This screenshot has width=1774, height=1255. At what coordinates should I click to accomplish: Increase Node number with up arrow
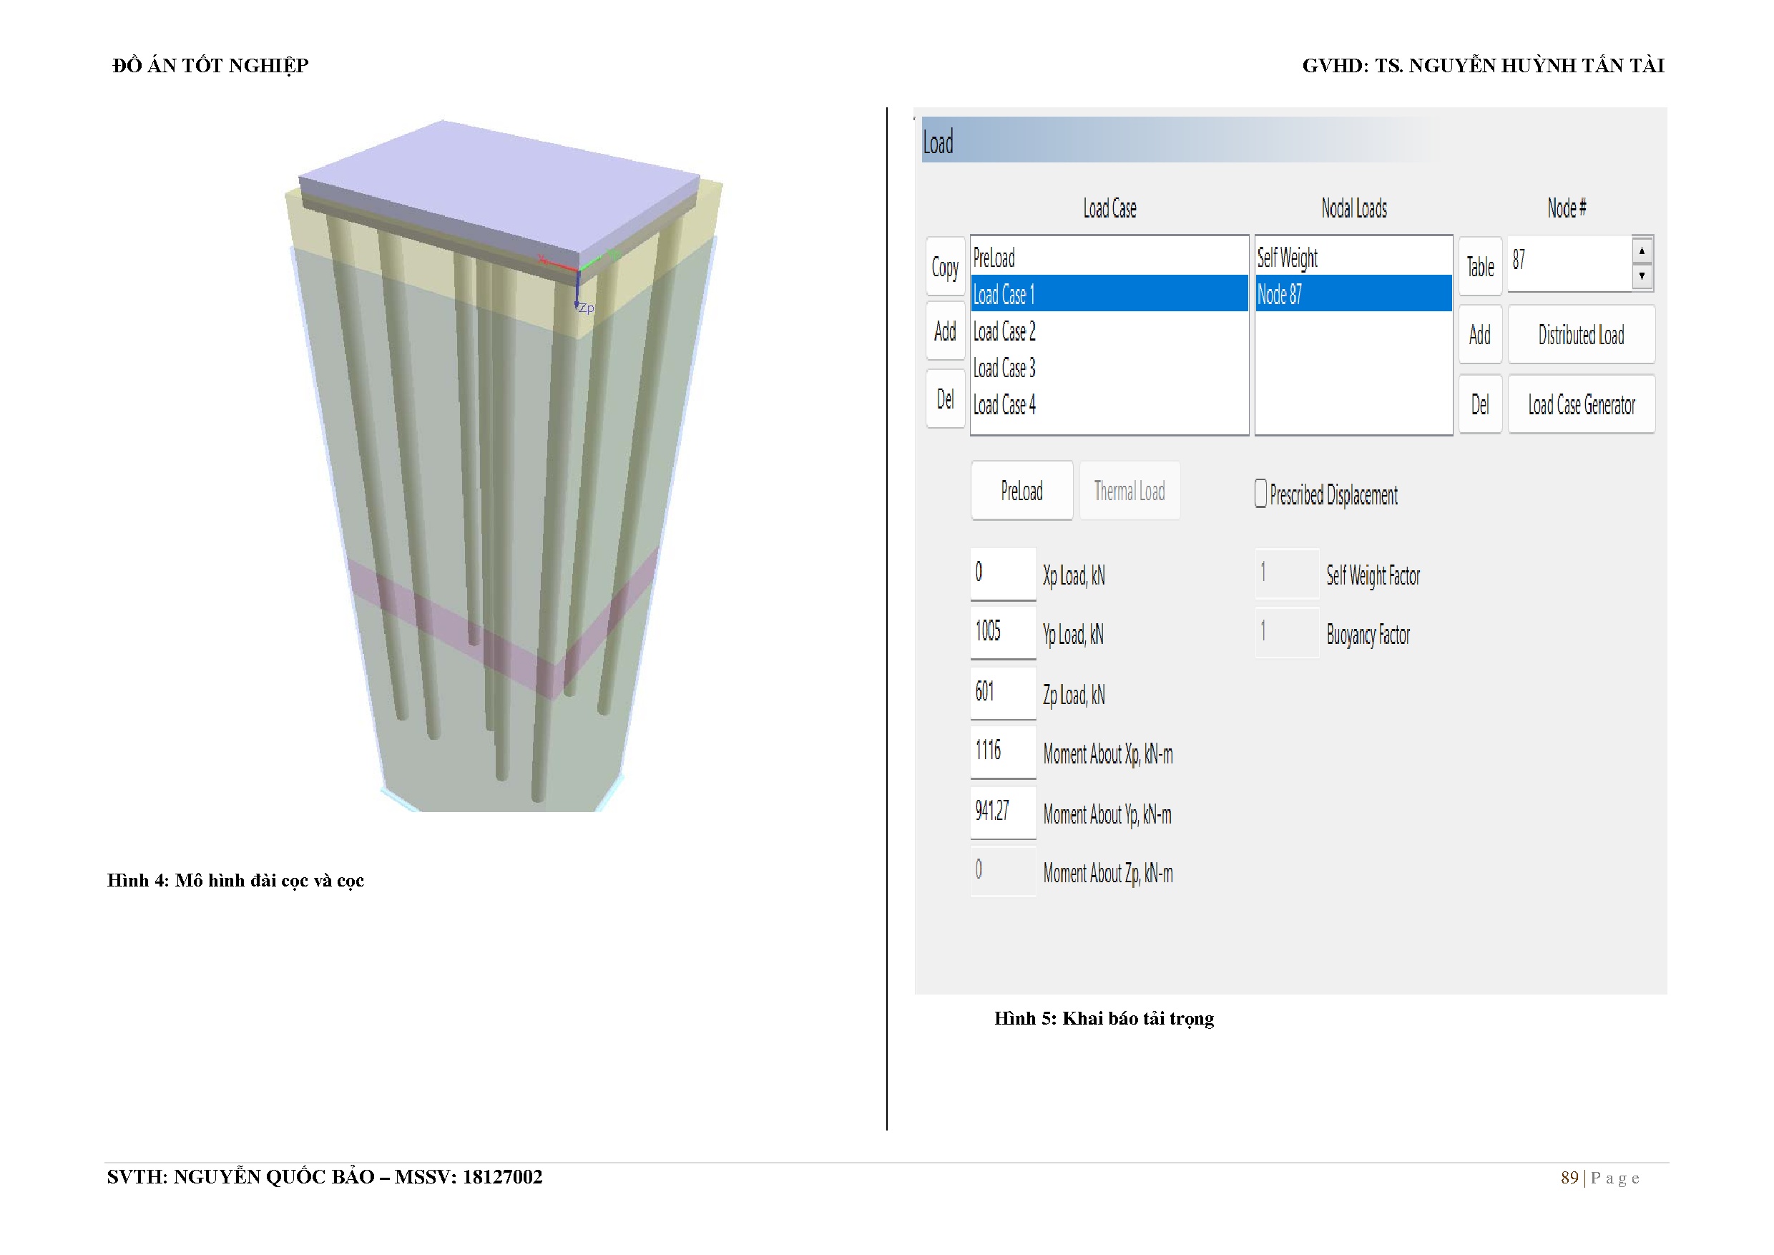pyautogui.click(x=1642, y=250)
